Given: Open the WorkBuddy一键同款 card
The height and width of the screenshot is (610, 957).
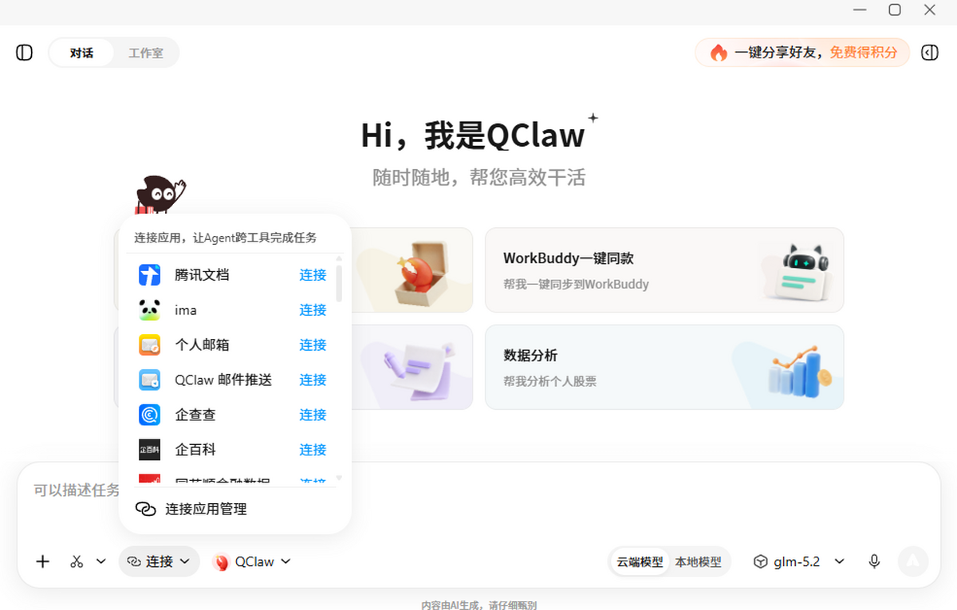Looking at the screenshot, I should [664, 270].
